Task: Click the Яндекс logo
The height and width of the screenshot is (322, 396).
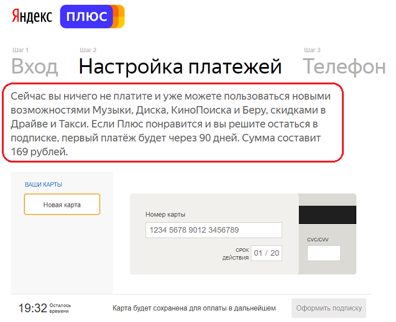Action: point(32,16)
